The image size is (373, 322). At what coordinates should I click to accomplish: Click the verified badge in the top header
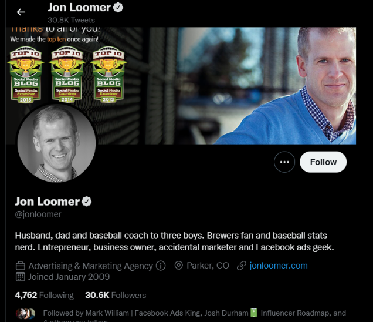(x=118, y=8)
